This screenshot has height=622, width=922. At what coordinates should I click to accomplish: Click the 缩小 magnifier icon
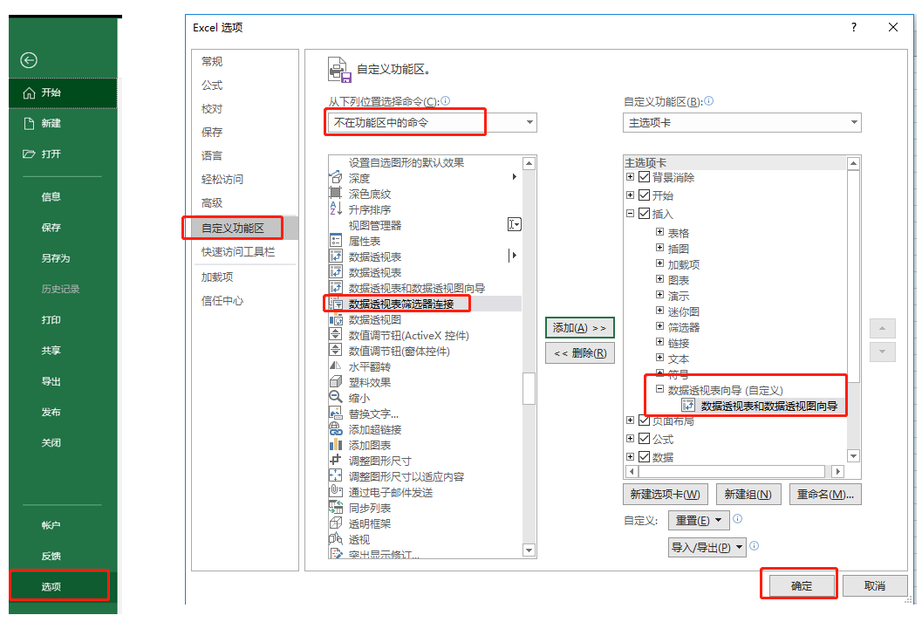[x=335, y=398]
